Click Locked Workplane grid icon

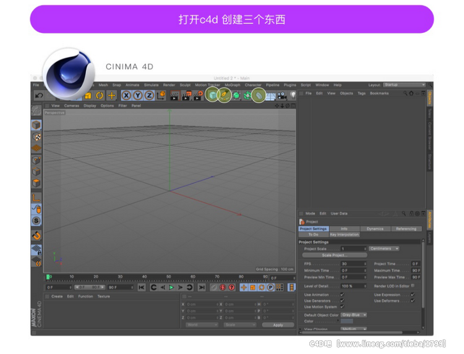[37, 250]
